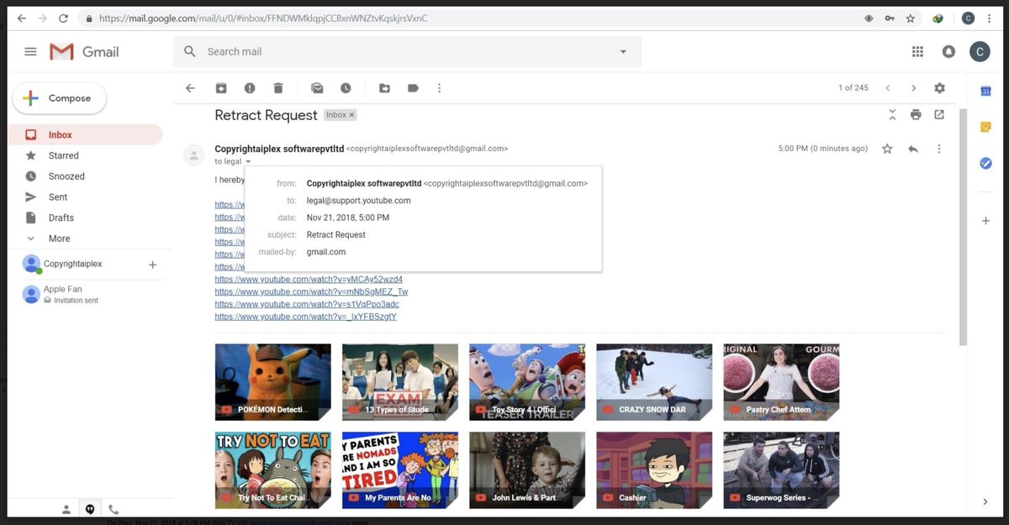The height and width of the screenshot is (525, 1009).
Task: Open Gmail settings gear
Action: [x=940, y=88]
